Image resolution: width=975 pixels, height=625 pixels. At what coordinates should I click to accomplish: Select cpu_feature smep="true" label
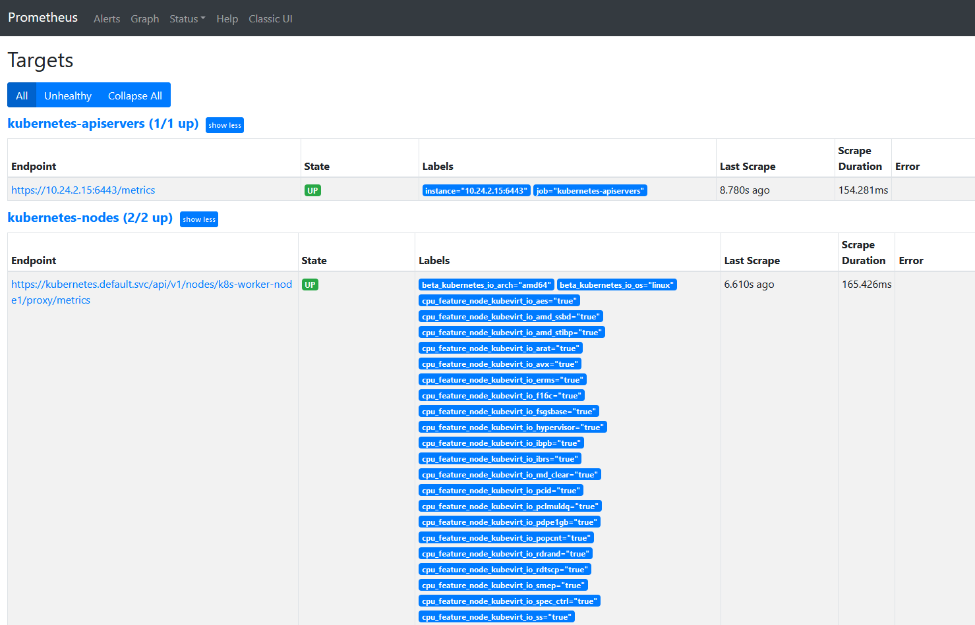[x=503, y=585]
